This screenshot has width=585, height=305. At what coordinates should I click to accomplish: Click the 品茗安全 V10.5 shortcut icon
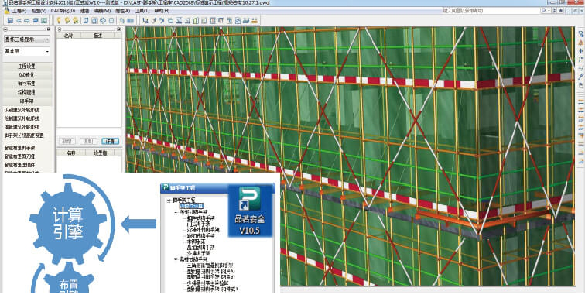[x=250, y=211]
